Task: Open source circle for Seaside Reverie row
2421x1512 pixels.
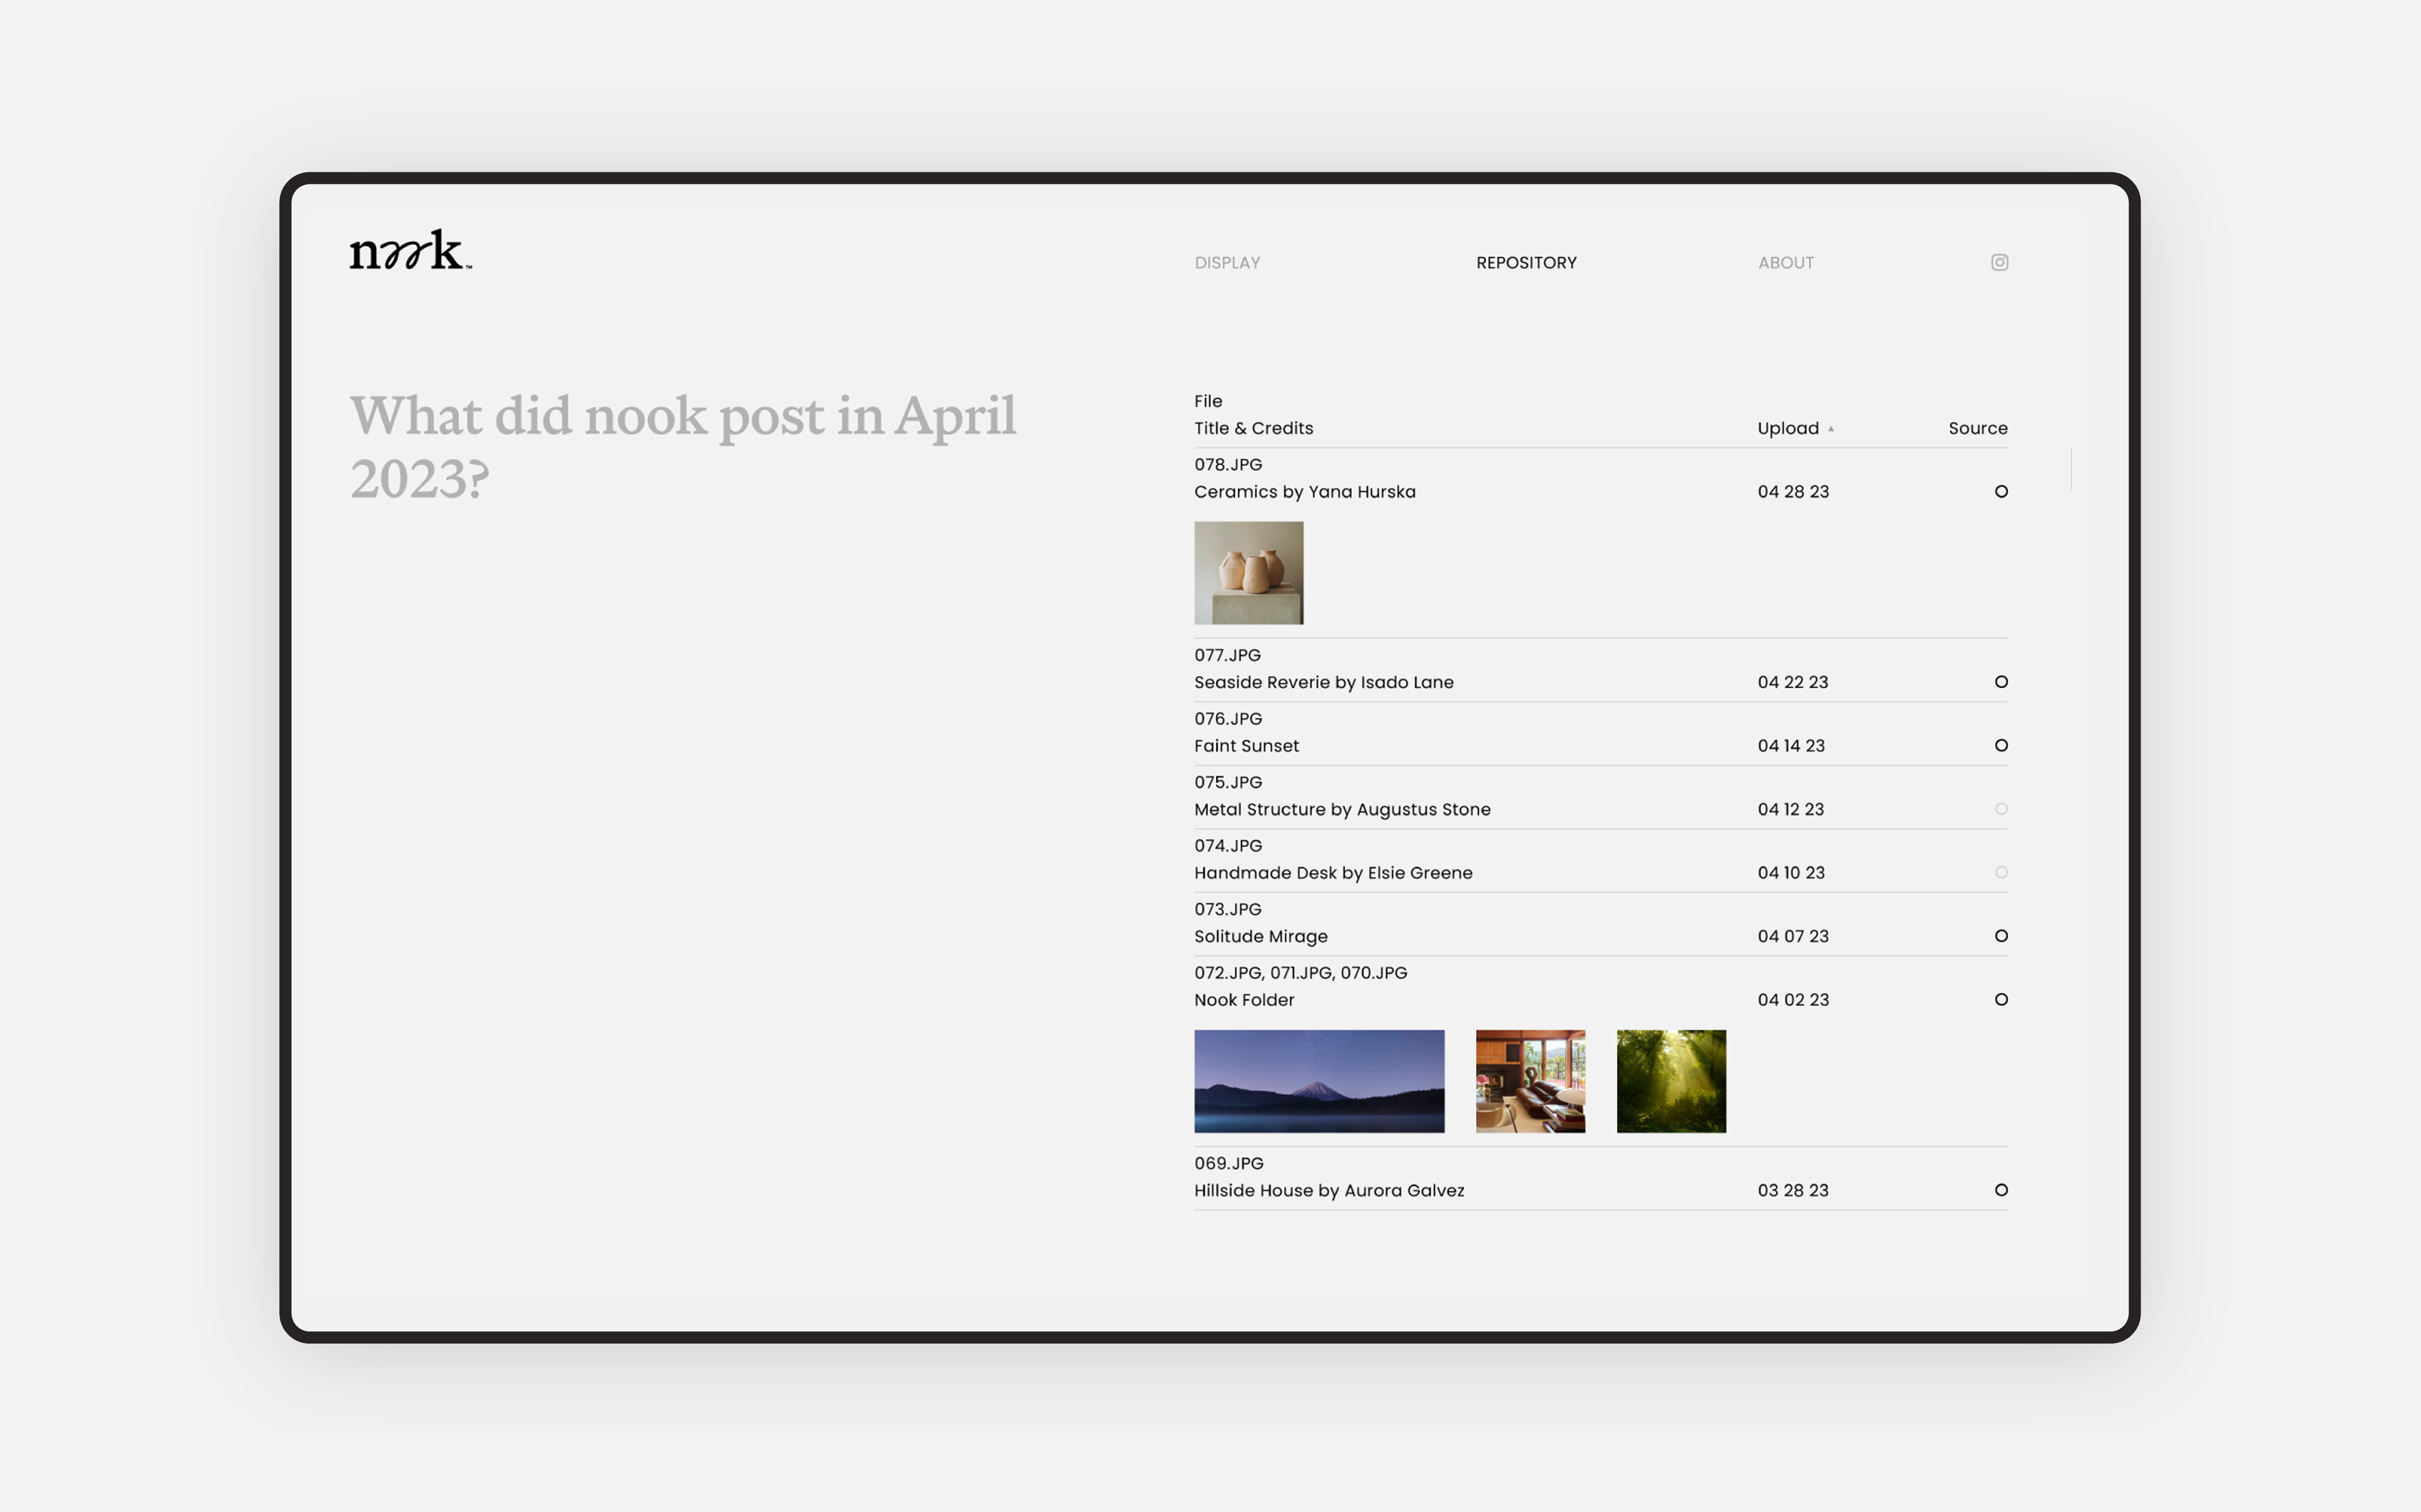Action: click(2001, 682)
